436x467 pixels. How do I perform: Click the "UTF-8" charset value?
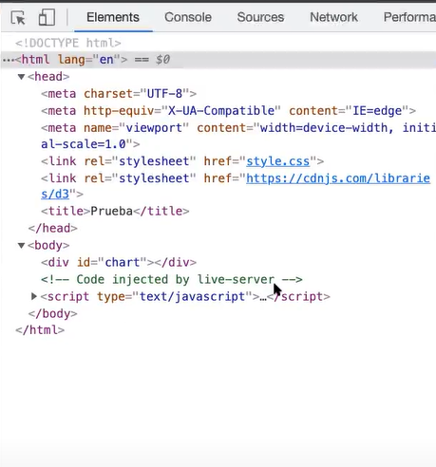164,94
